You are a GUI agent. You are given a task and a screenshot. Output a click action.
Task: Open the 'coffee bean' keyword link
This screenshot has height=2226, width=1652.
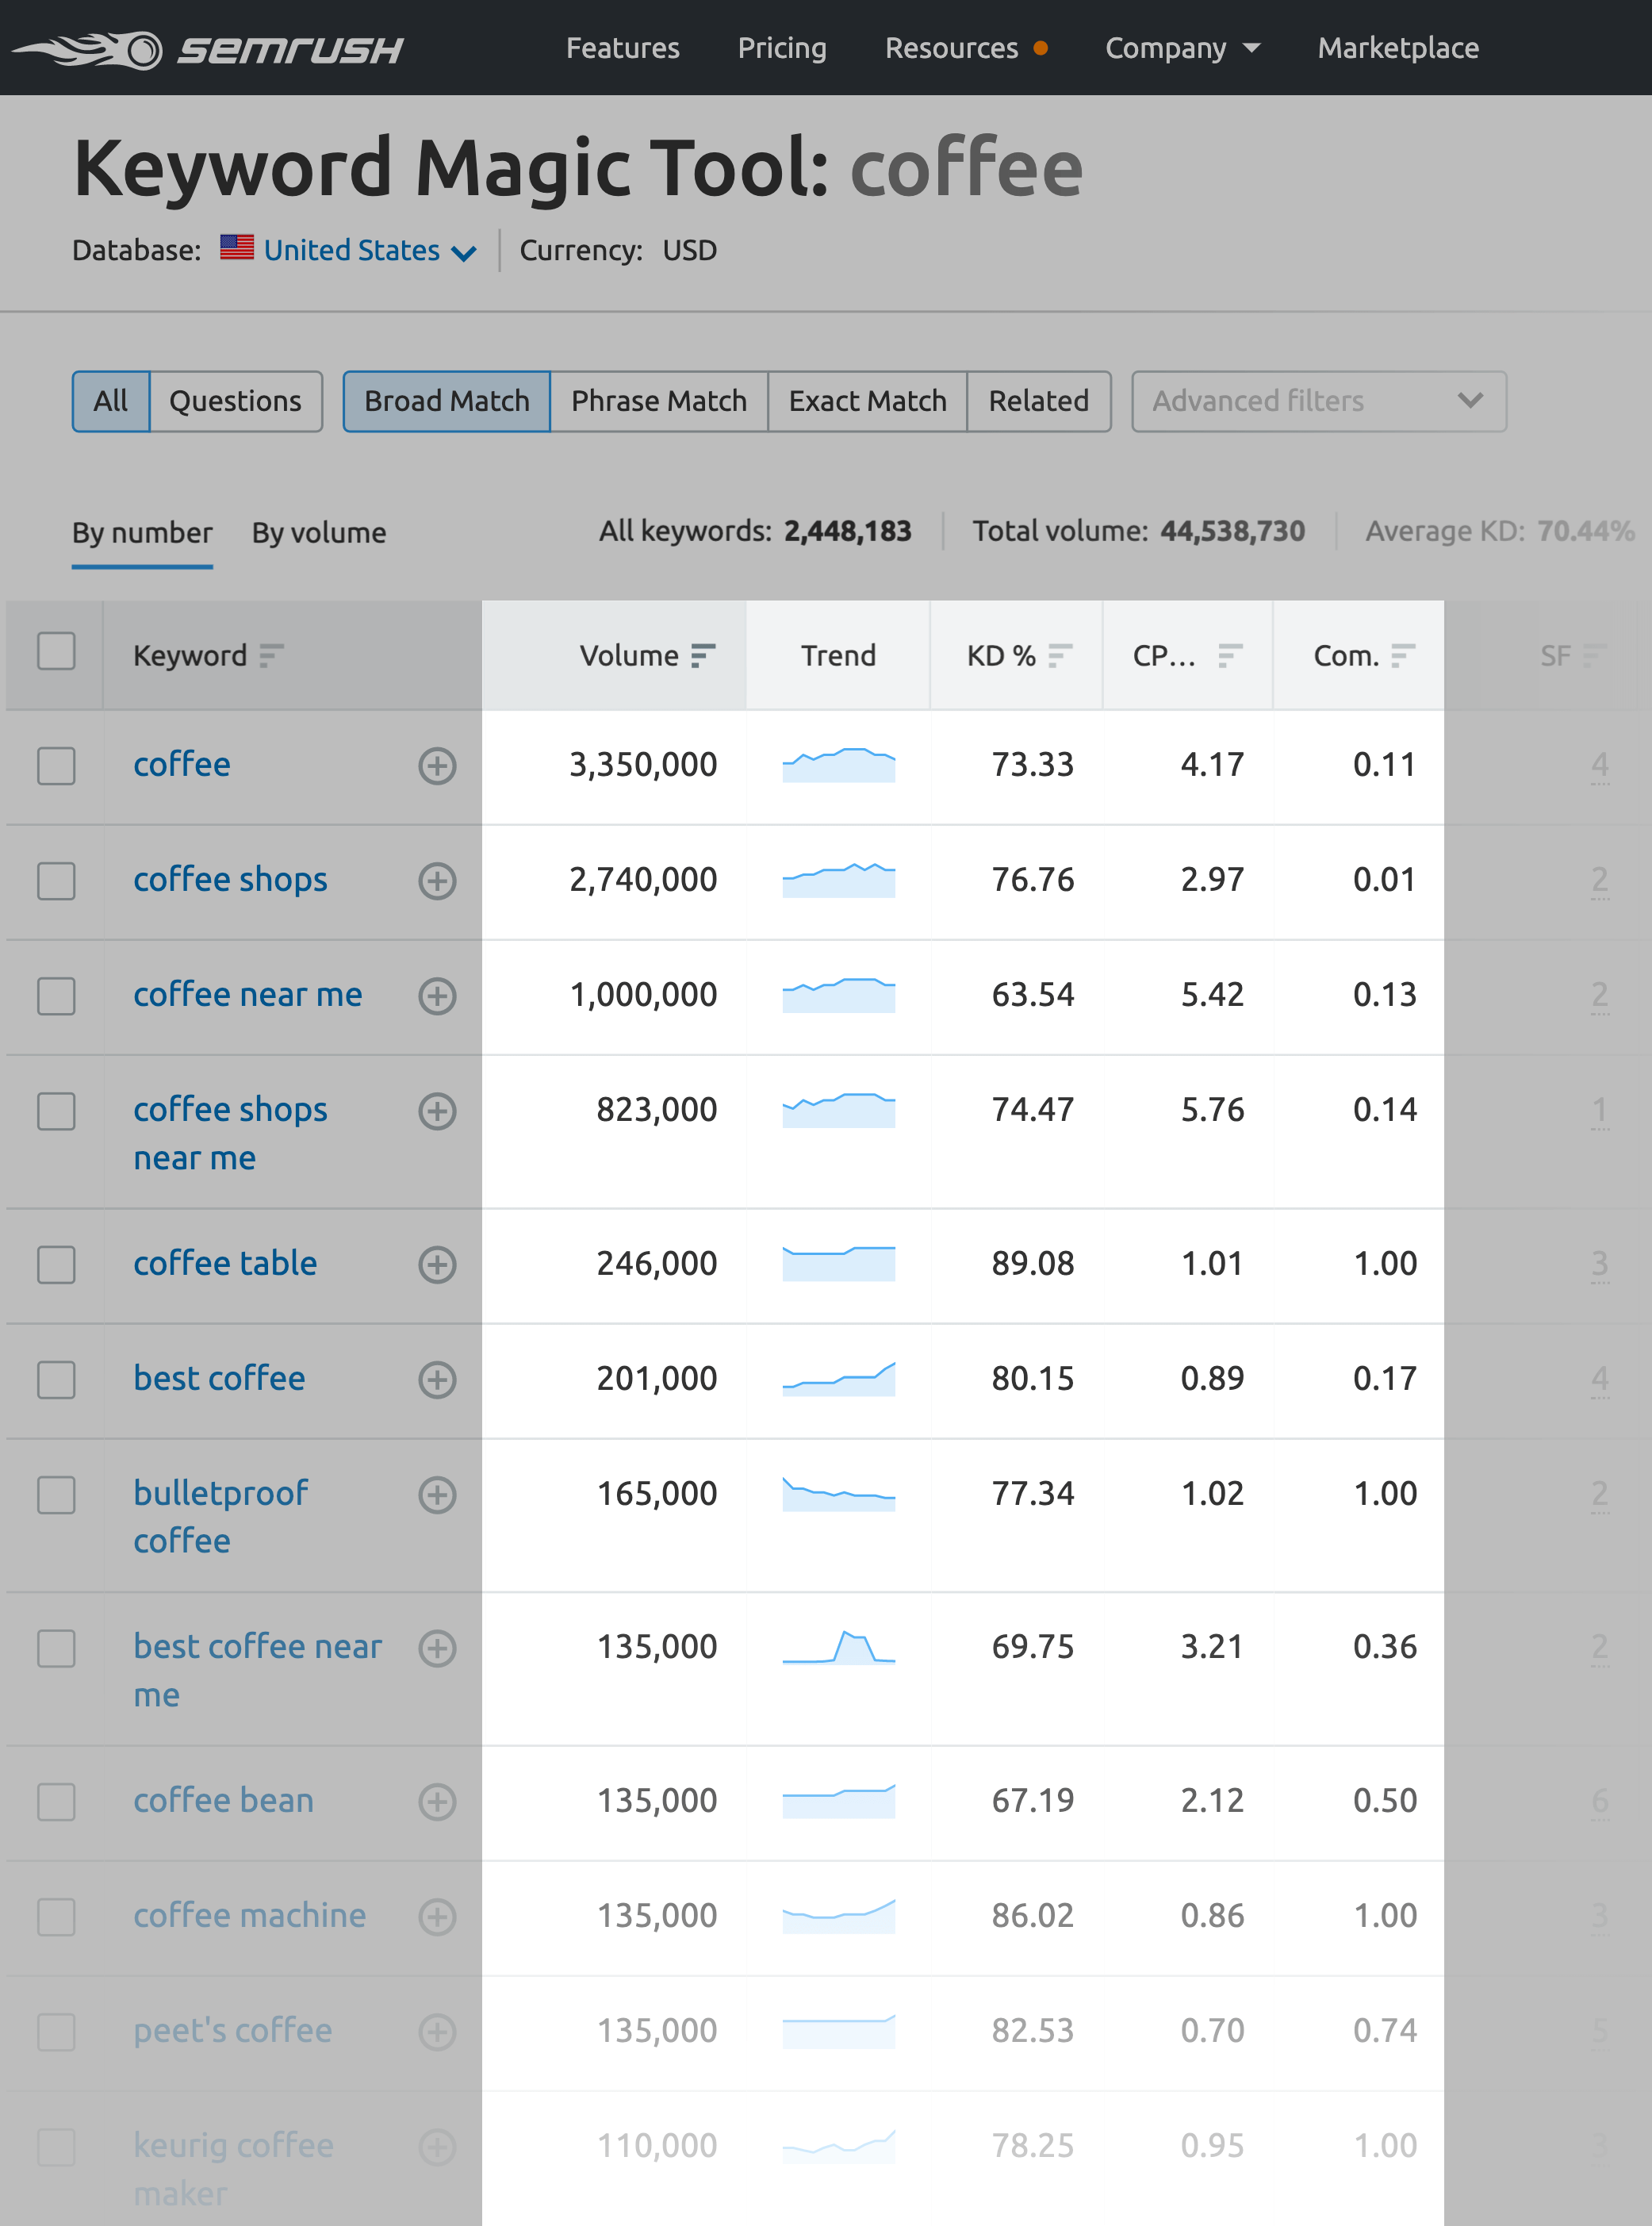[223, 1800]
